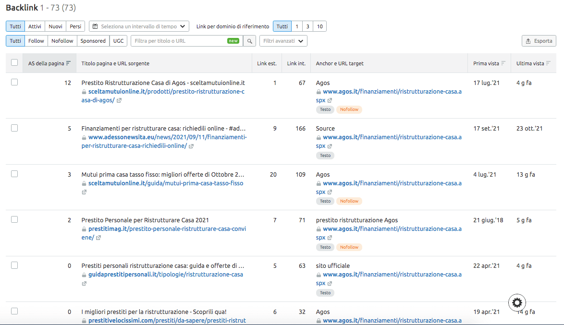Screen dimensions: 564x325
Task: Click the Link est. column header
Action: click(267, 63)
